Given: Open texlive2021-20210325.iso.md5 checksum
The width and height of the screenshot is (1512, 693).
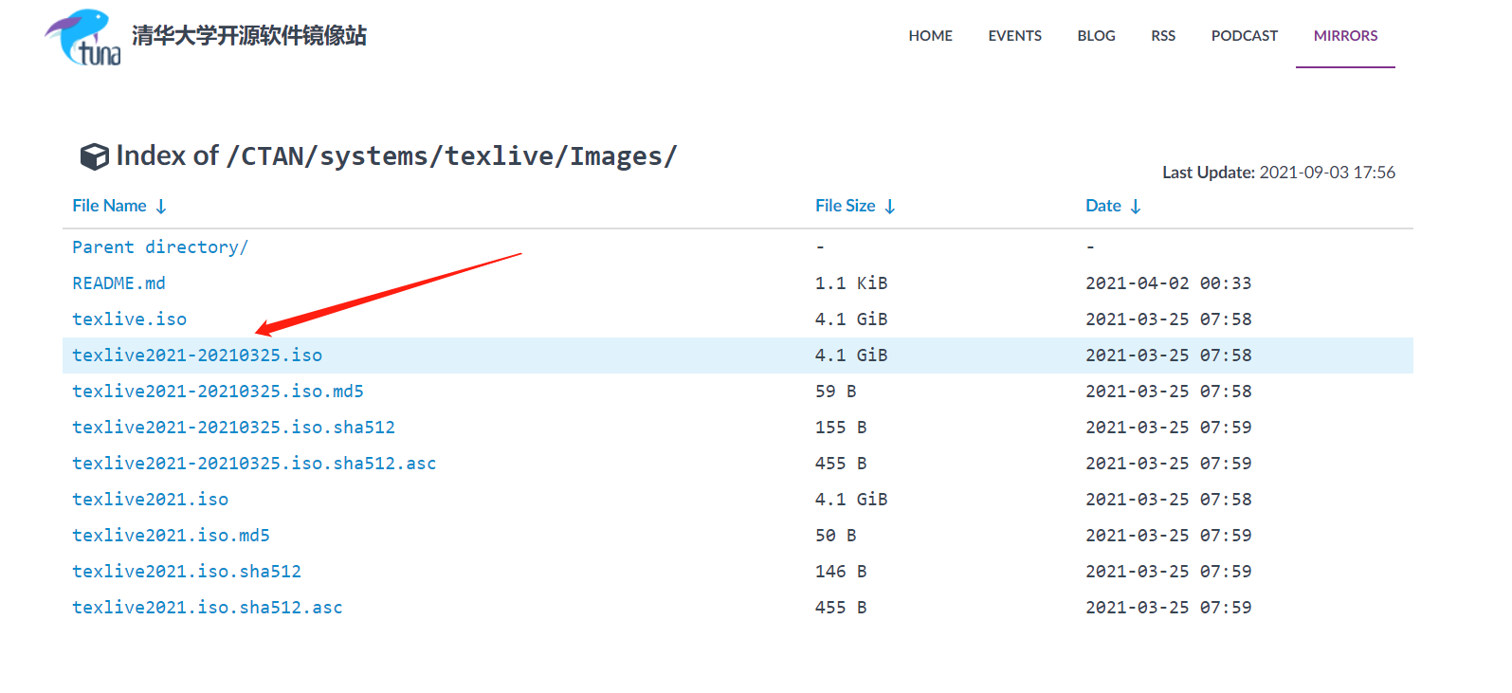Looking at the screenshot, I should 218,392.
